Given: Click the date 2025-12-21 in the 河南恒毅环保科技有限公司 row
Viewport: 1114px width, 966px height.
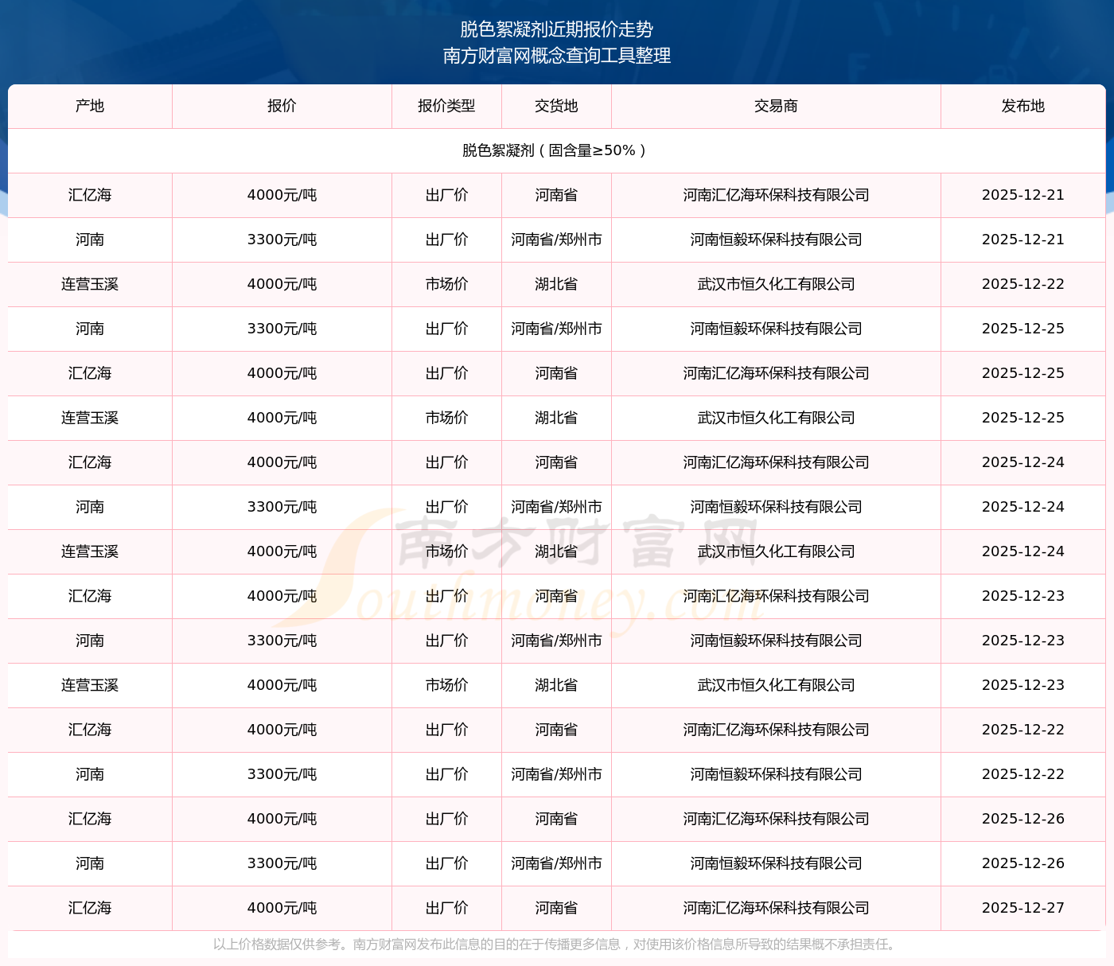Looking at the screenshot, I should click(1023, 240).
